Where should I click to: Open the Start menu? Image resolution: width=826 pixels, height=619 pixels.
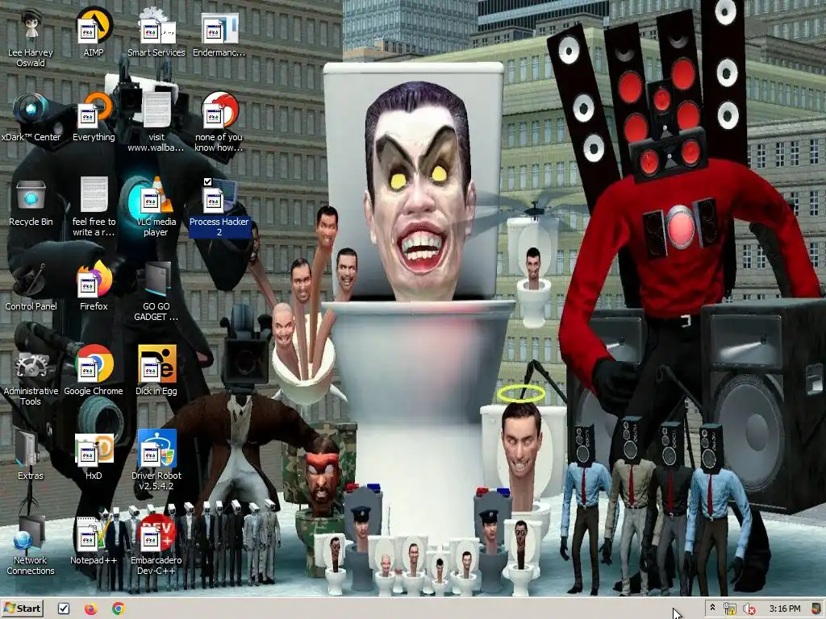coord(22,609)
